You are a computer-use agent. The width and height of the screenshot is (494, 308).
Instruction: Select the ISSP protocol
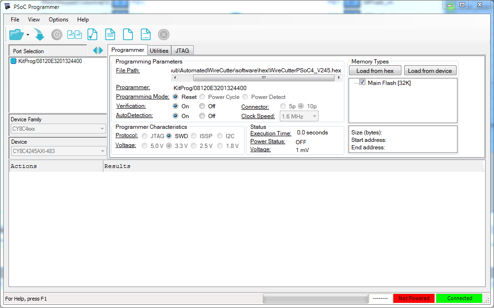point(194,136)
